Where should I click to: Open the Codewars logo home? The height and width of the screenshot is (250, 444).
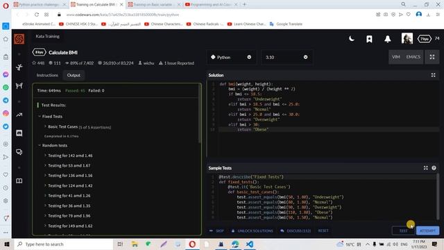[19, 39]
